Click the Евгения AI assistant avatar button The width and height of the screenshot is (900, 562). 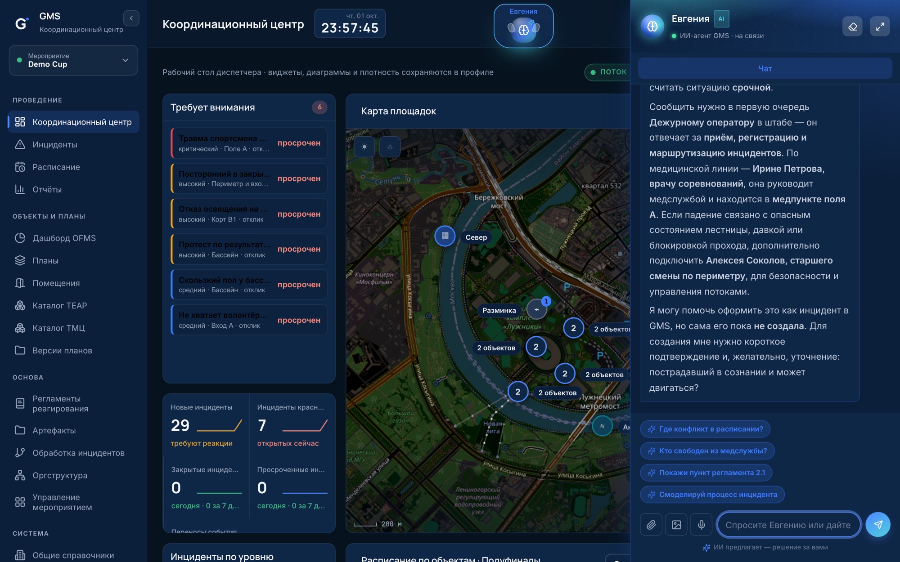[x=523, y=26]
